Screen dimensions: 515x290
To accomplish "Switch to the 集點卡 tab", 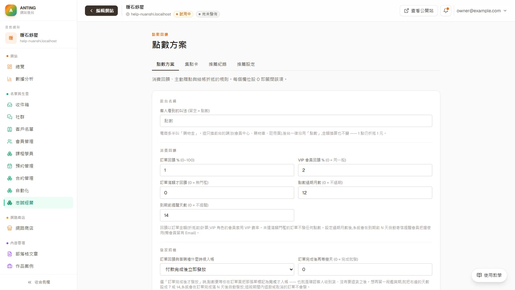I will [x=192, y=64].
